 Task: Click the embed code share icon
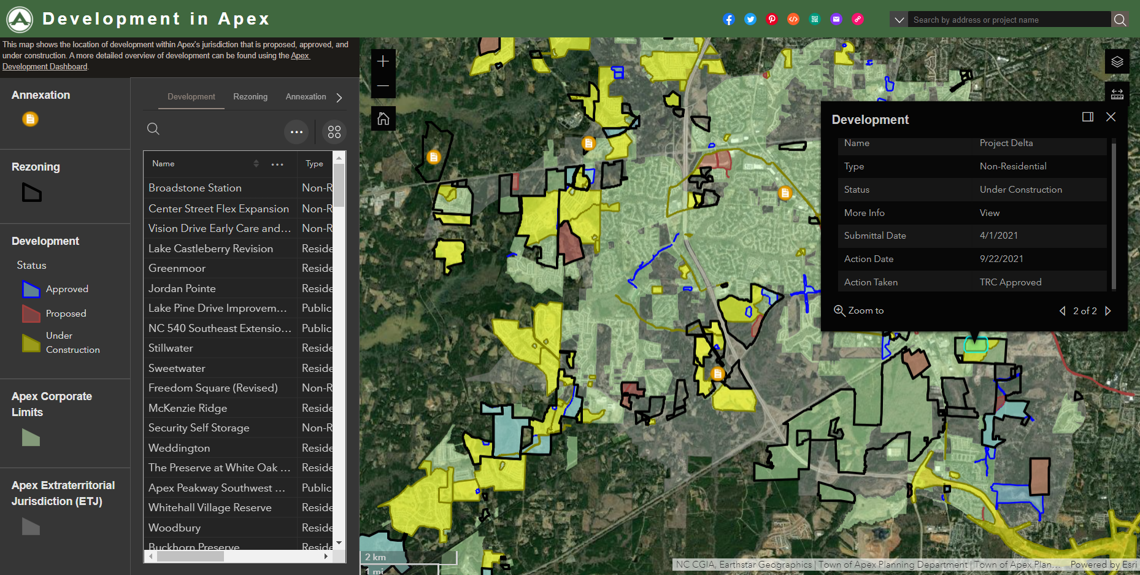[x=793, y=19]
